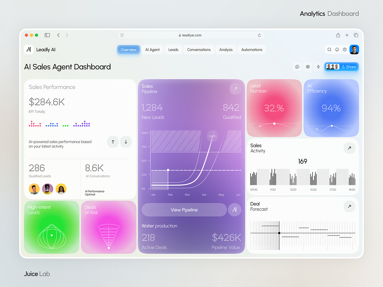This screenshot has height=287, width=383.
Task: Click the $426K Pipeline Value figure
Action: (227, 238)
